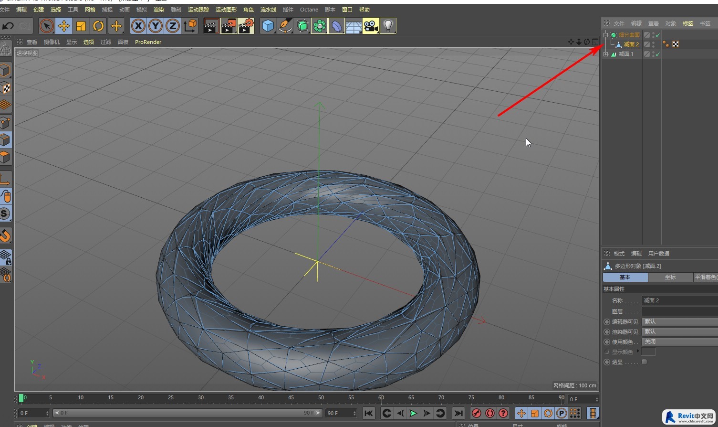Screen dimensions: 718x427
Task: Open Object Manager 标签 menu
Action: click(x=688, y=23)
